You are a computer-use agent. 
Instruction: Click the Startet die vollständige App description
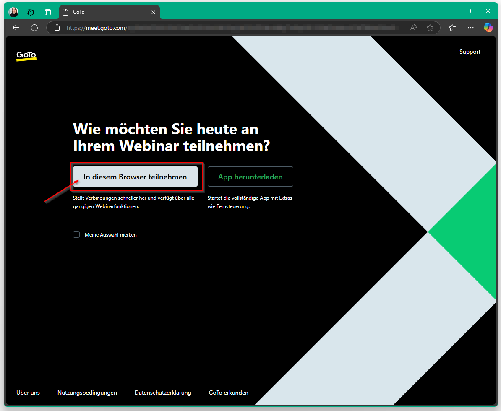[250, 202]
